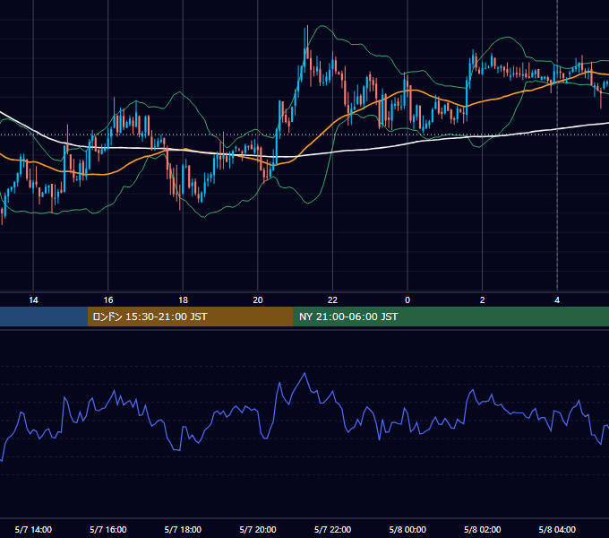609x538 pixels.
Task: Click the 5/7 22:00 time label
Action: click(x=332, y=529)
